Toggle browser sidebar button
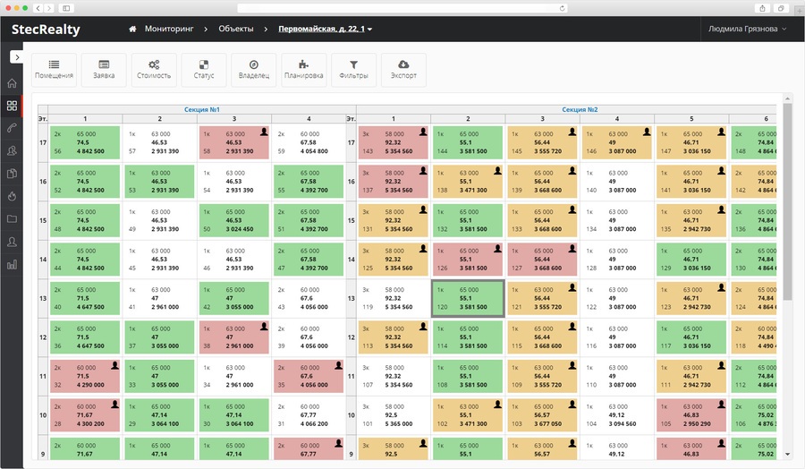Viewport: 805px width, 469px height. [66, 8]
